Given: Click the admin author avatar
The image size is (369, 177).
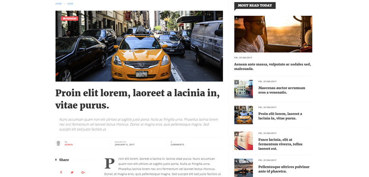Looking at the screenshot, I should [x=58, y=143].
